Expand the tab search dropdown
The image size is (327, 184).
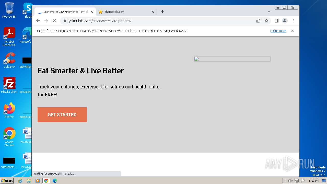point(269,12)
